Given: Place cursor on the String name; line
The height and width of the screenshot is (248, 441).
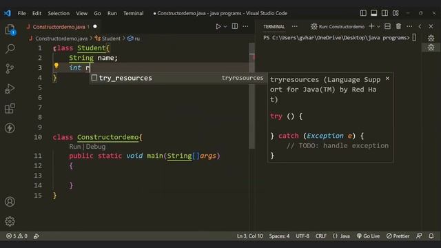Looking at the screenshot, I should (x=94, y=58).
